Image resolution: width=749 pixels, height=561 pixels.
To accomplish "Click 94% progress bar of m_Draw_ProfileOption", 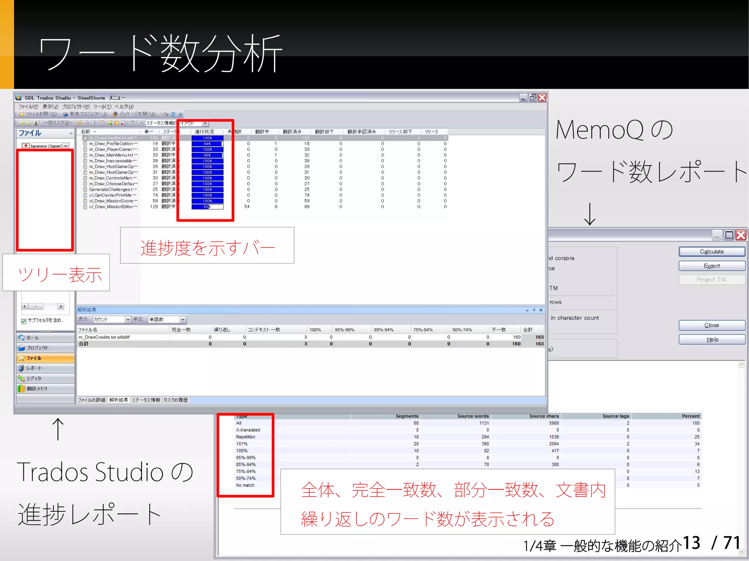I will (x=207, y=144).
